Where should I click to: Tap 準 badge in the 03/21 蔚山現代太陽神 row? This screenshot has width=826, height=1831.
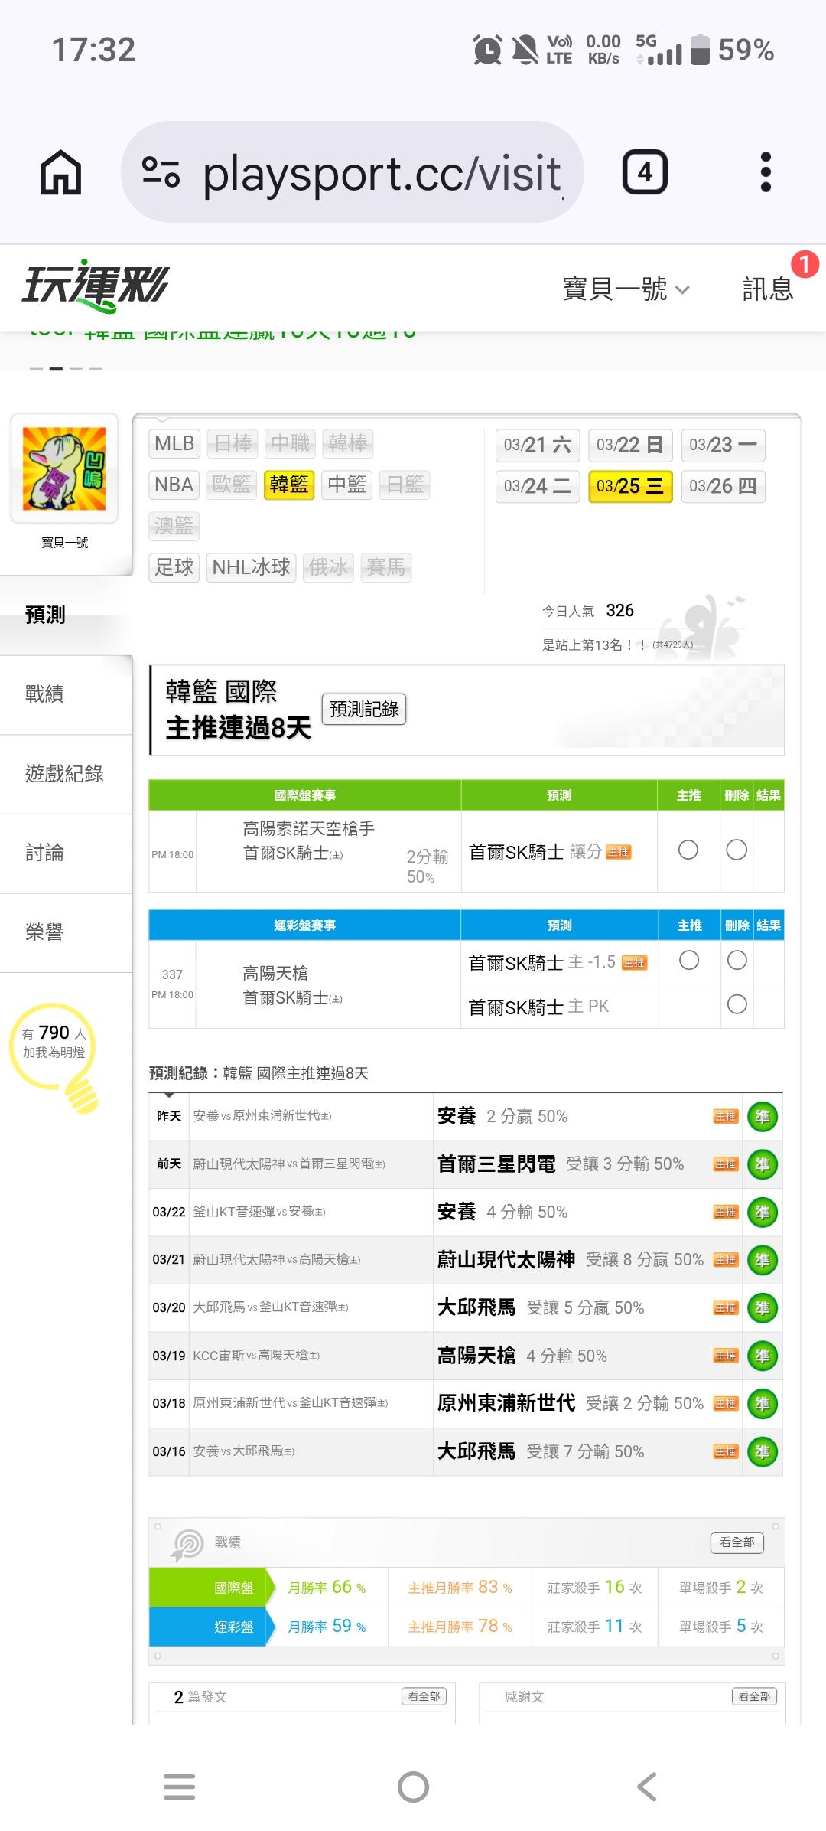pos(762,1260)
